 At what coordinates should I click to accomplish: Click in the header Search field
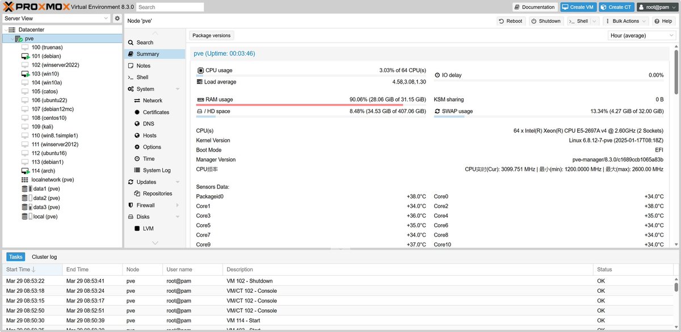170,7
